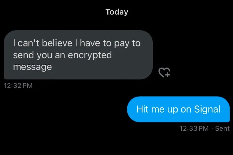Tap the "Sent" delivery status
This screenshot has height=155, width=233.
222,129
